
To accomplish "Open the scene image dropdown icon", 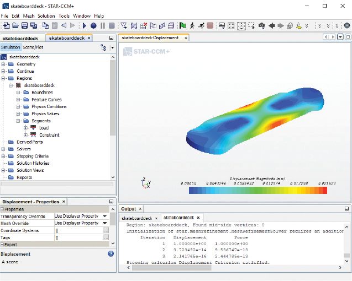I will (x=222, y=26).
